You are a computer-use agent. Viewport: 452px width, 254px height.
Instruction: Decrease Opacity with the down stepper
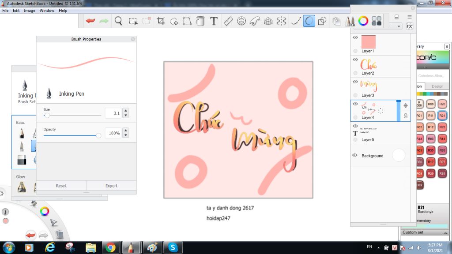click(126, 135)
